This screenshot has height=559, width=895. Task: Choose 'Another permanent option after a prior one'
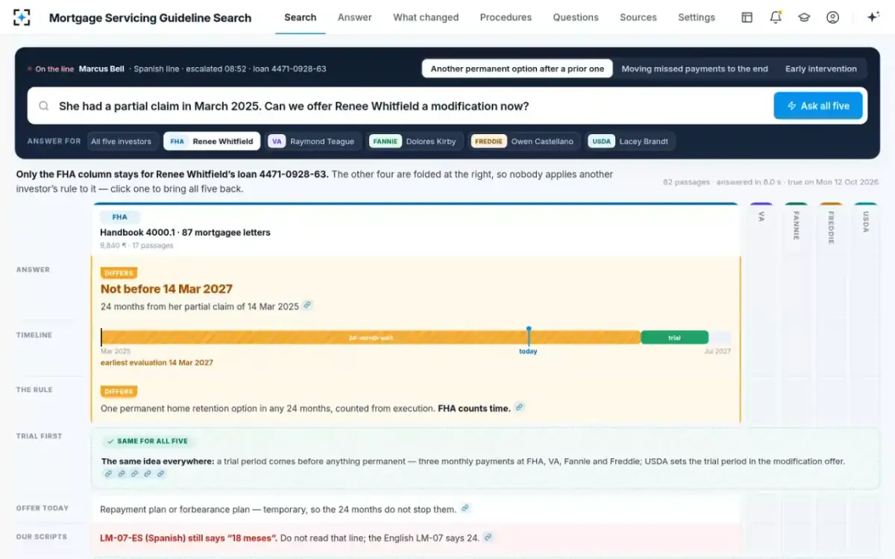click(518, 69)
